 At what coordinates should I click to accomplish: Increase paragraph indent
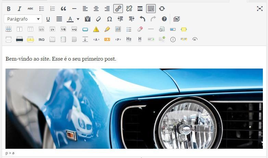[x=131, y=19]
